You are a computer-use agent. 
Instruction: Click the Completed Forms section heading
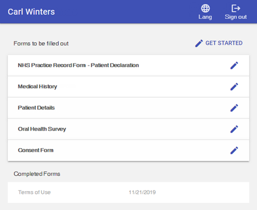click(x=37, y=174)
